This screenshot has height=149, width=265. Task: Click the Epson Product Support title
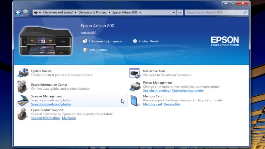(x=47, y=110)
